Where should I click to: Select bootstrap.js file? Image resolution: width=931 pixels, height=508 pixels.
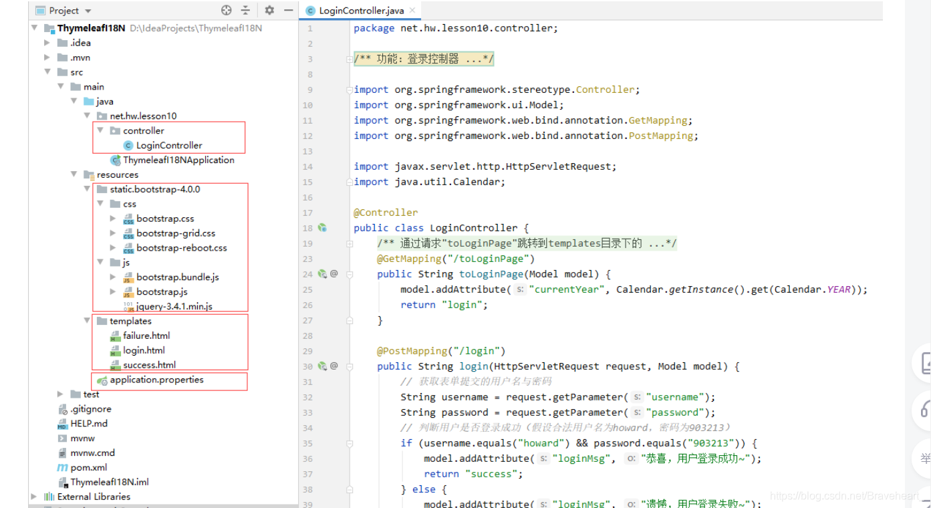point(155,292)
